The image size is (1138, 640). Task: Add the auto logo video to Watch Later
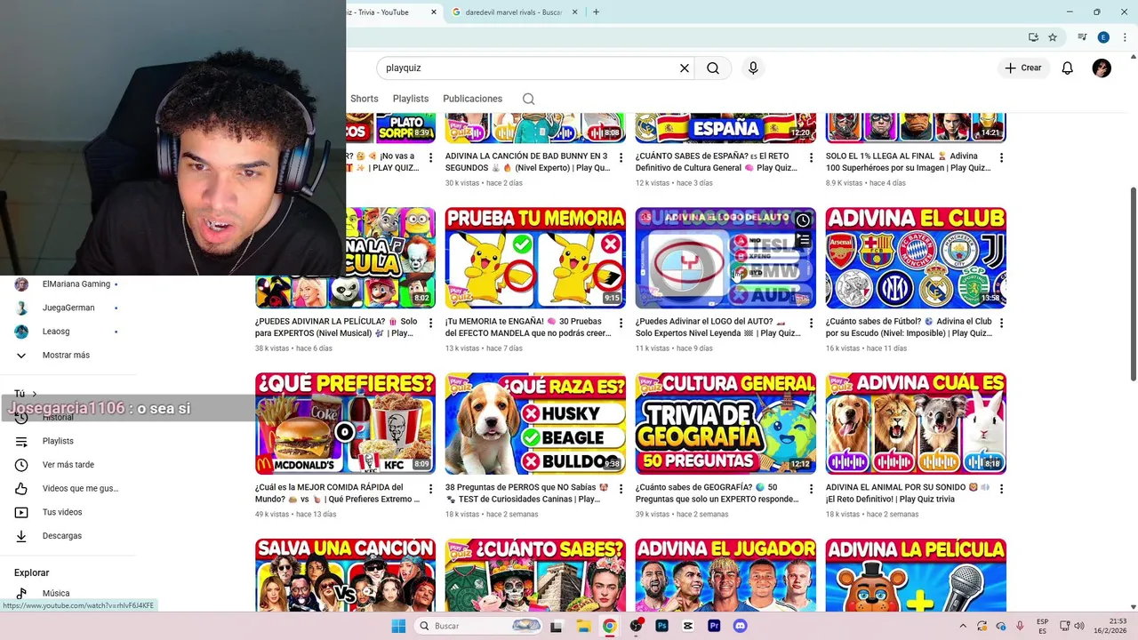803,220
